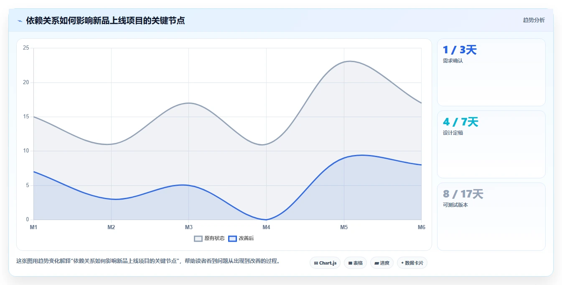This screenshot has width=562, height=285.
Task: Click the 进度 chip's small icon
Action: [376, 263]
